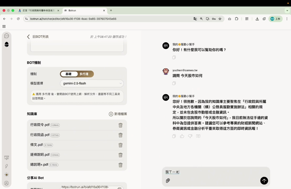
Task: Click the QR grid icon in browser toolbar
Action: 247,19
